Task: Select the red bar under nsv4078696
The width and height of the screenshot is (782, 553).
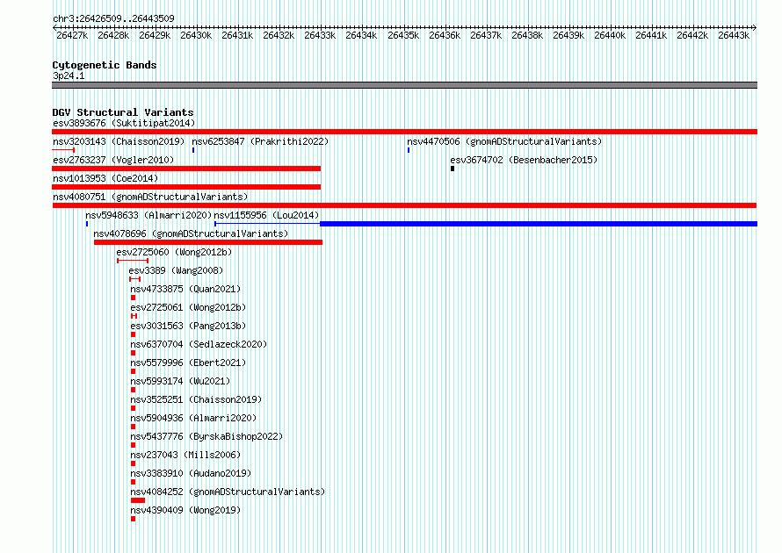Action: 208,242
